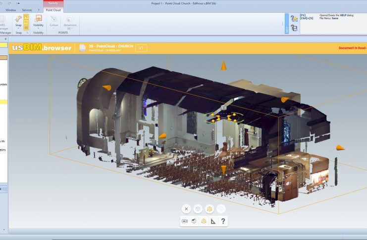
Task: Toggle the bottom grid snap button
Action: pyautogui.click(x=26, y=28)
